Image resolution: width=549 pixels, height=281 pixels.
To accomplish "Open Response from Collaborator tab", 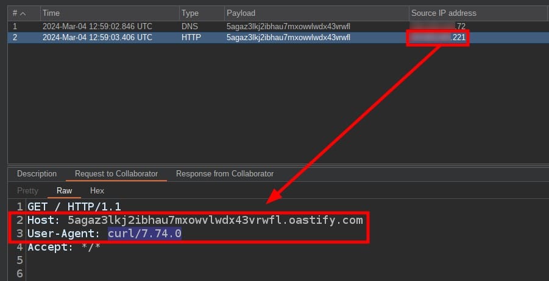I will [225, 174].
